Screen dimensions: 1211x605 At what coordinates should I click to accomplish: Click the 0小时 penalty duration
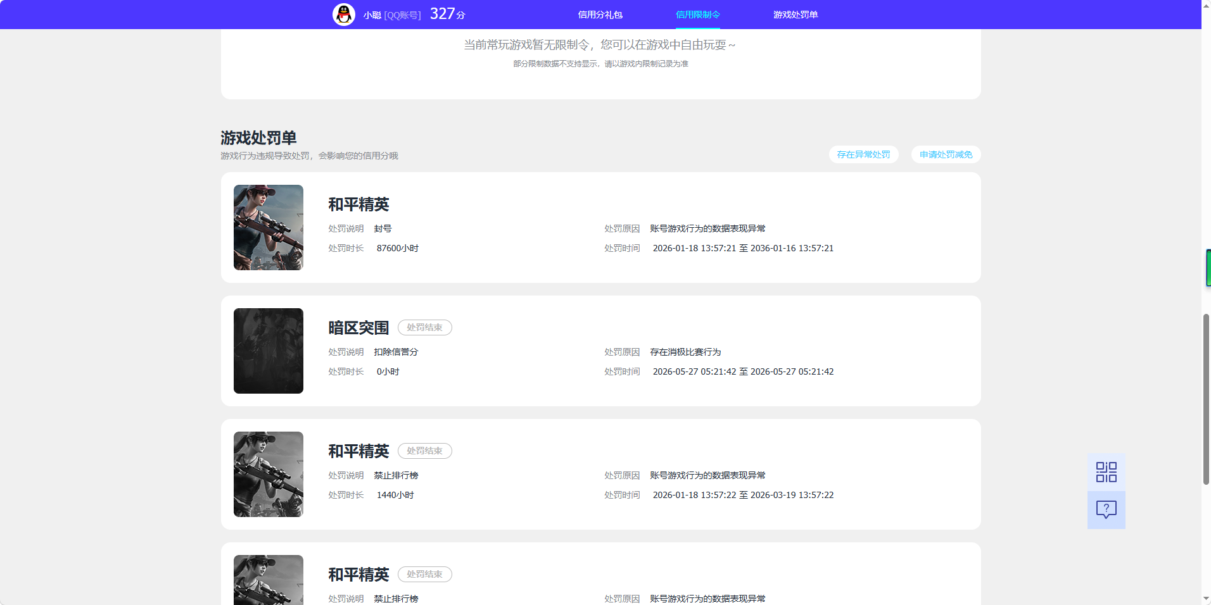click(x=388, y=371)
